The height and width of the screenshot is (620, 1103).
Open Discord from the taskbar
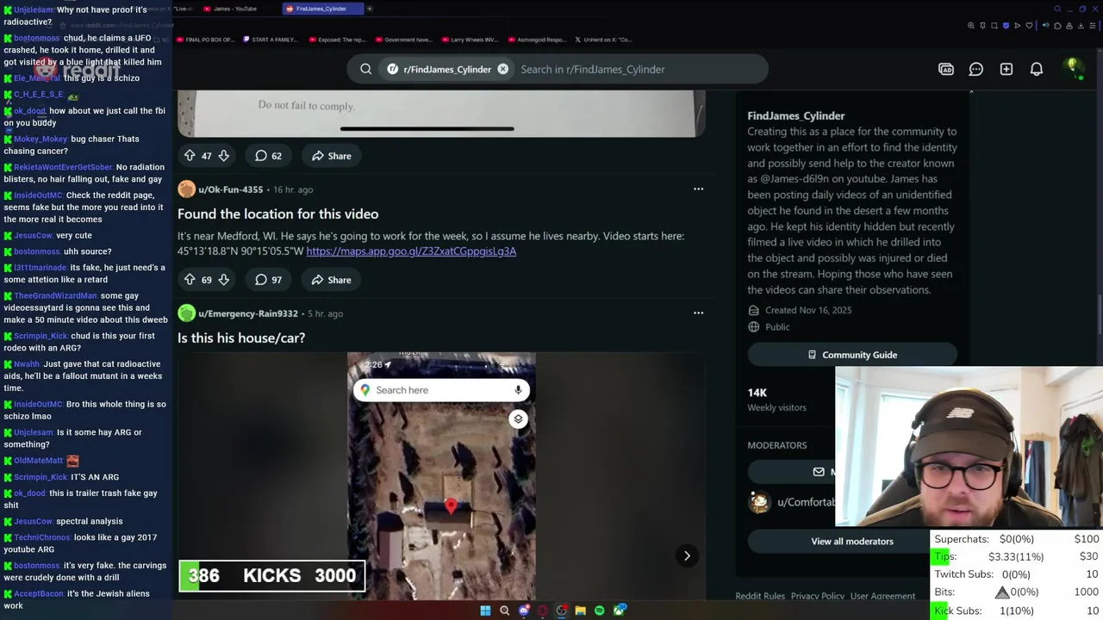pyautogui.click(x=524, y=611)
